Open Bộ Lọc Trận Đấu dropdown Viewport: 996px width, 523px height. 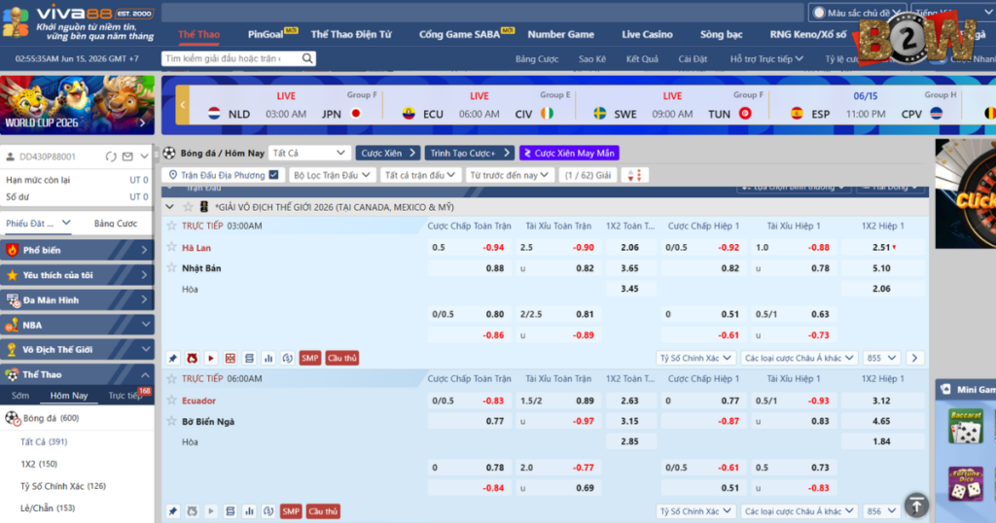pos(333,175)
